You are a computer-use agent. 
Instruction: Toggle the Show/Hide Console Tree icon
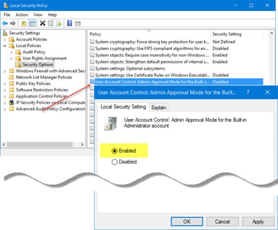pyautogui.click(x=32, y=23)
